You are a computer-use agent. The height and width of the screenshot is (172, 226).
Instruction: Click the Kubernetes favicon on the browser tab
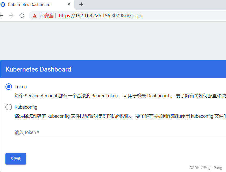[x=3, y=4]
